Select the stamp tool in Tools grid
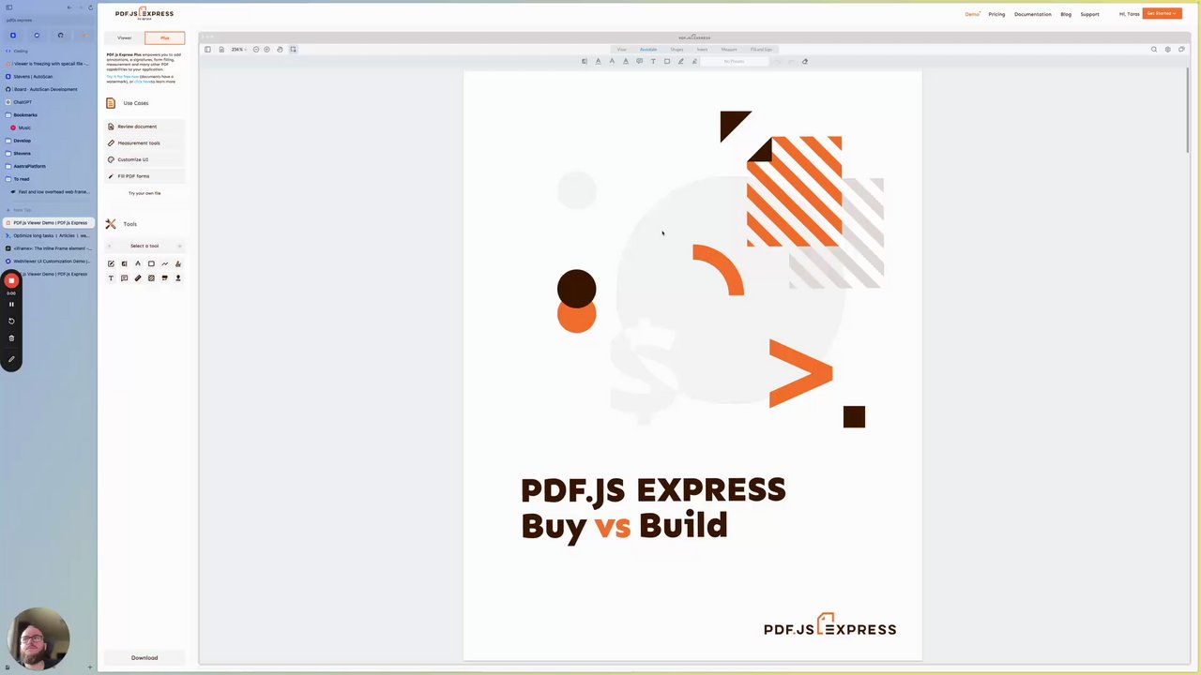 tap(178, 278)
